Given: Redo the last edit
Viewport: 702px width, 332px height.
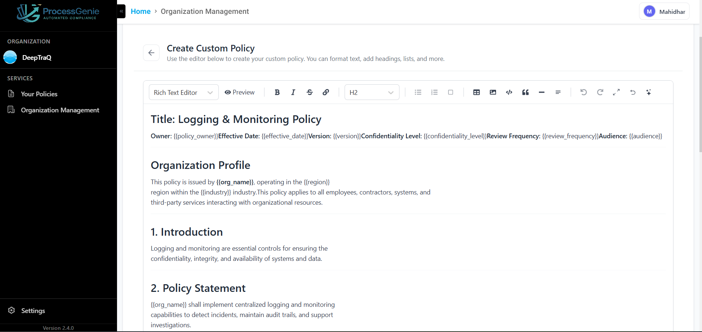Looking at the screenshot, I should (x=600, y=92).
